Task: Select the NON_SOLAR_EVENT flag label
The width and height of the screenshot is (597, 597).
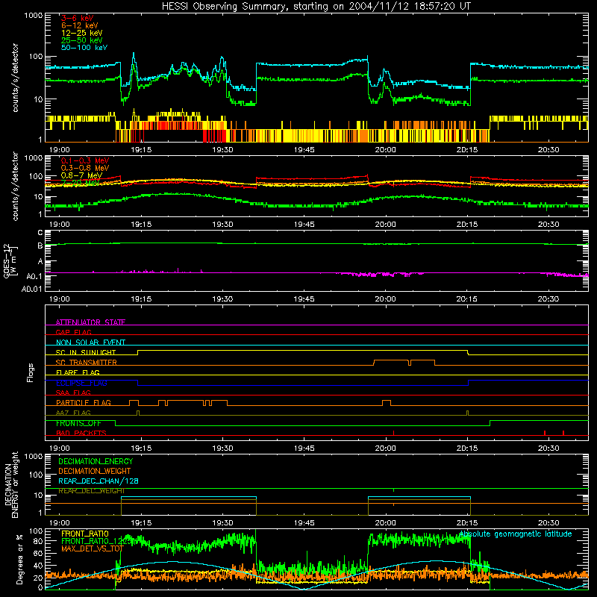Action: (90, 343)
